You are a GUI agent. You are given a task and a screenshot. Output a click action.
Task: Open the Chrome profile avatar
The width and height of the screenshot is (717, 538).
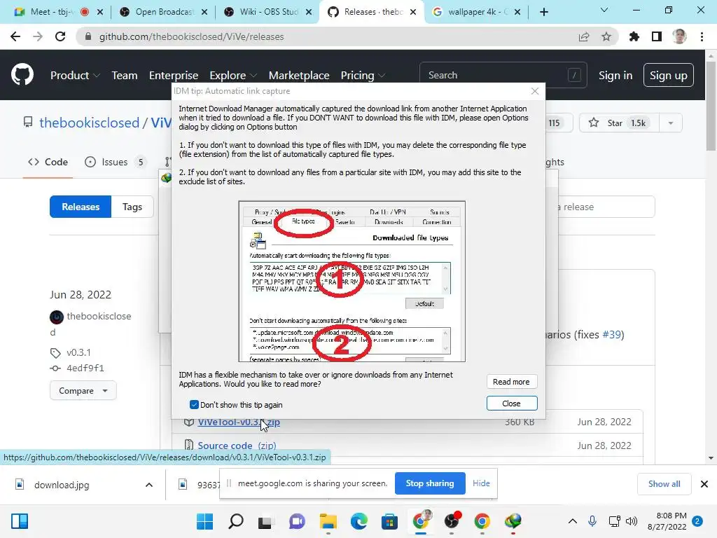click(679, 36)
